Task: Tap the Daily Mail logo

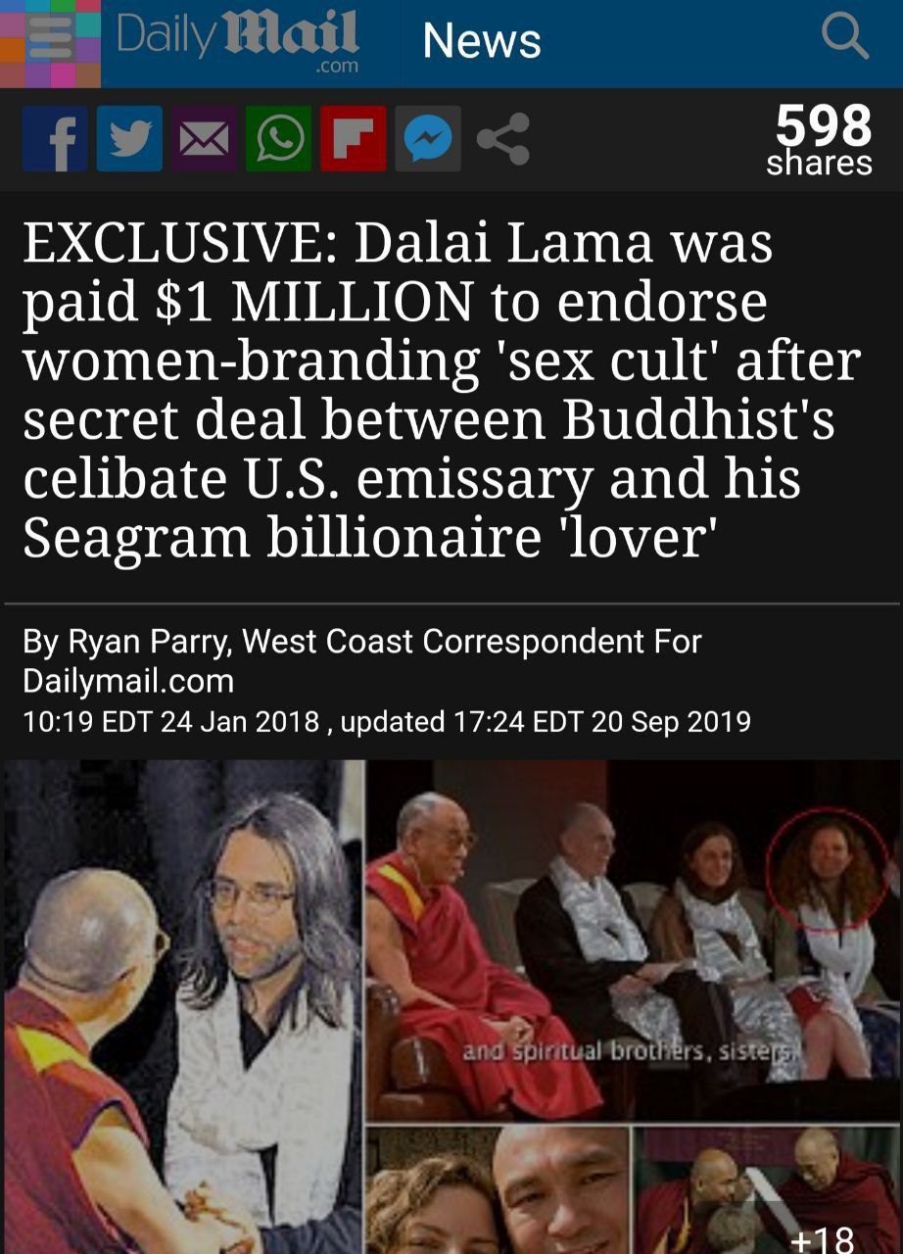Action: pyautogui.click(x=238, y=41)
